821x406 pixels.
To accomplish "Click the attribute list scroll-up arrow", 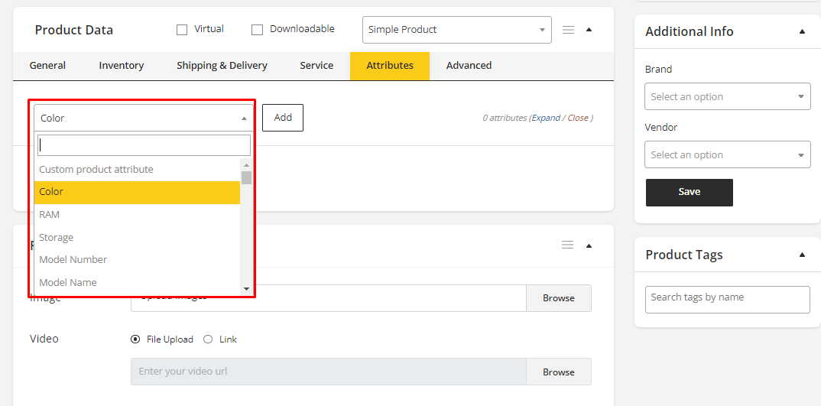I will [246, 164].
